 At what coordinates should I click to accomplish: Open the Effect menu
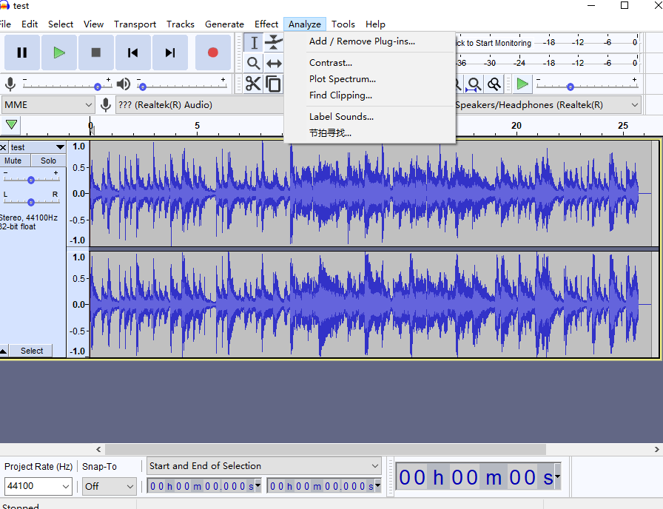coord(266,24)
